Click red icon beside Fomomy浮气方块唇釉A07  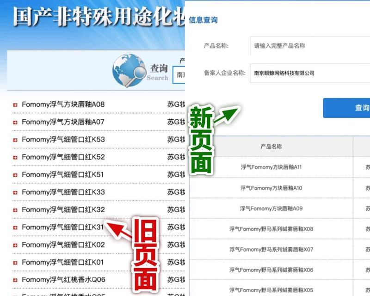pos(15,122)
